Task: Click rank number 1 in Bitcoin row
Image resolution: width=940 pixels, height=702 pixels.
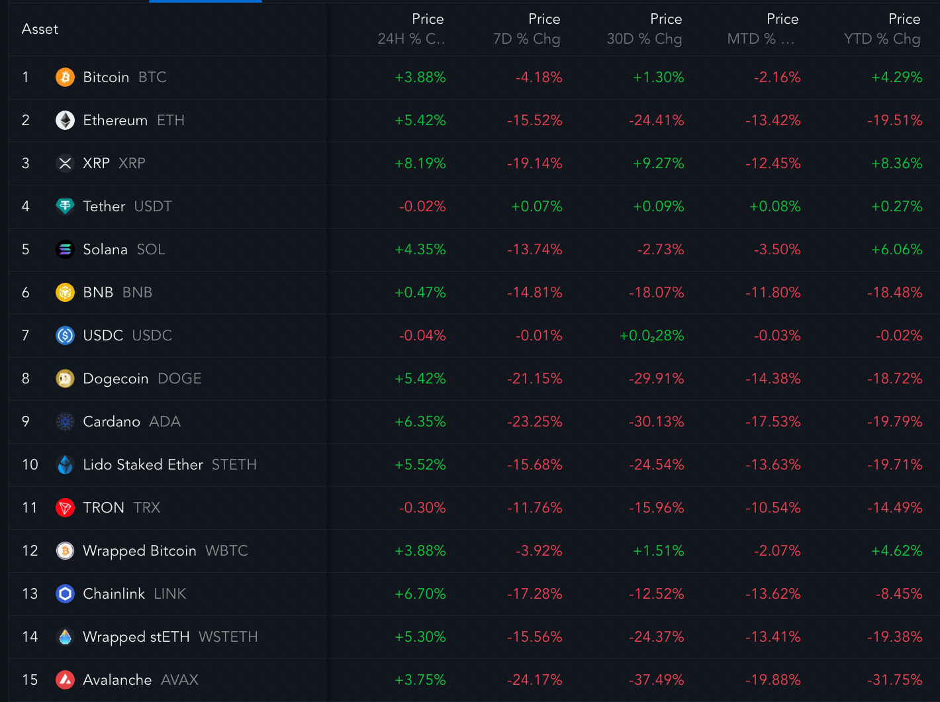Action: click(26, 77)
